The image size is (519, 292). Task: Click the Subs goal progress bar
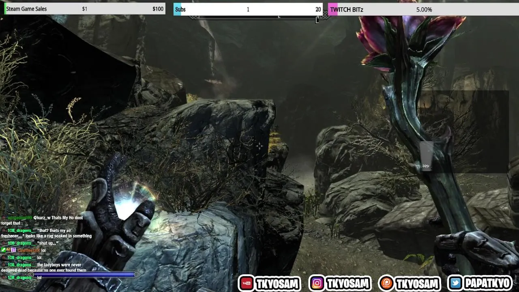[x=248, y=9]
